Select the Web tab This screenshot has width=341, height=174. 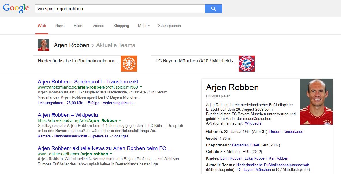[42, 26]
